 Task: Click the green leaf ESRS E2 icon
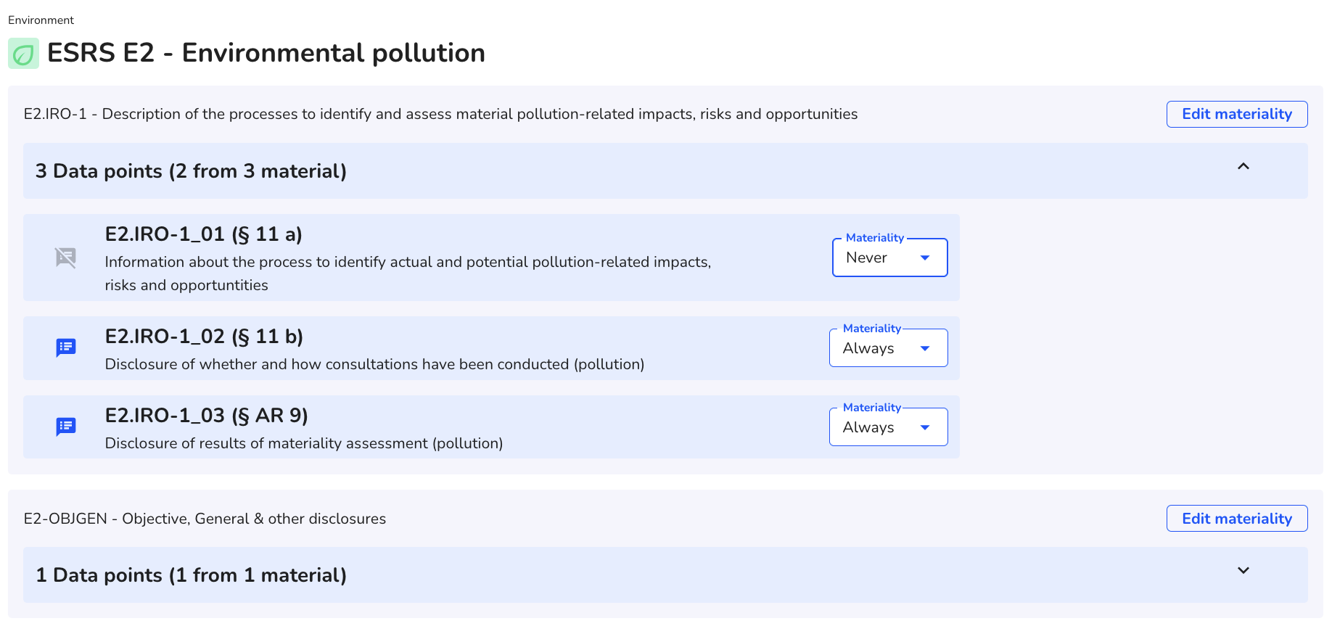[23, 54]
